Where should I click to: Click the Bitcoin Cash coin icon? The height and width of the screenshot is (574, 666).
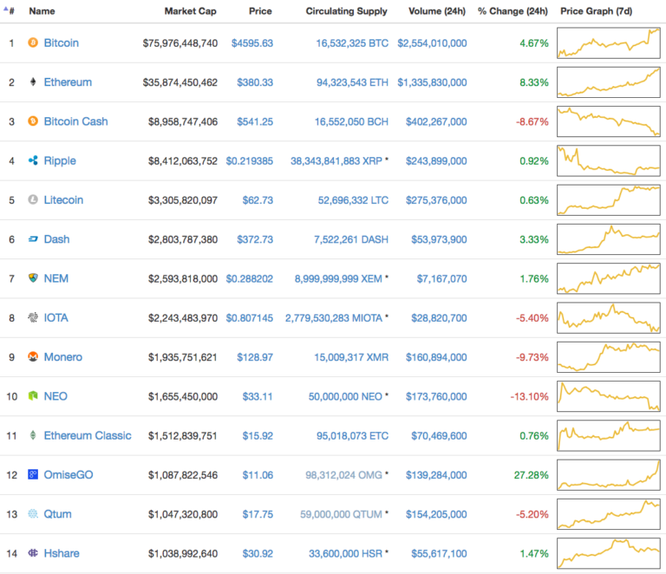pyautogui.click(x=33, y=121)
